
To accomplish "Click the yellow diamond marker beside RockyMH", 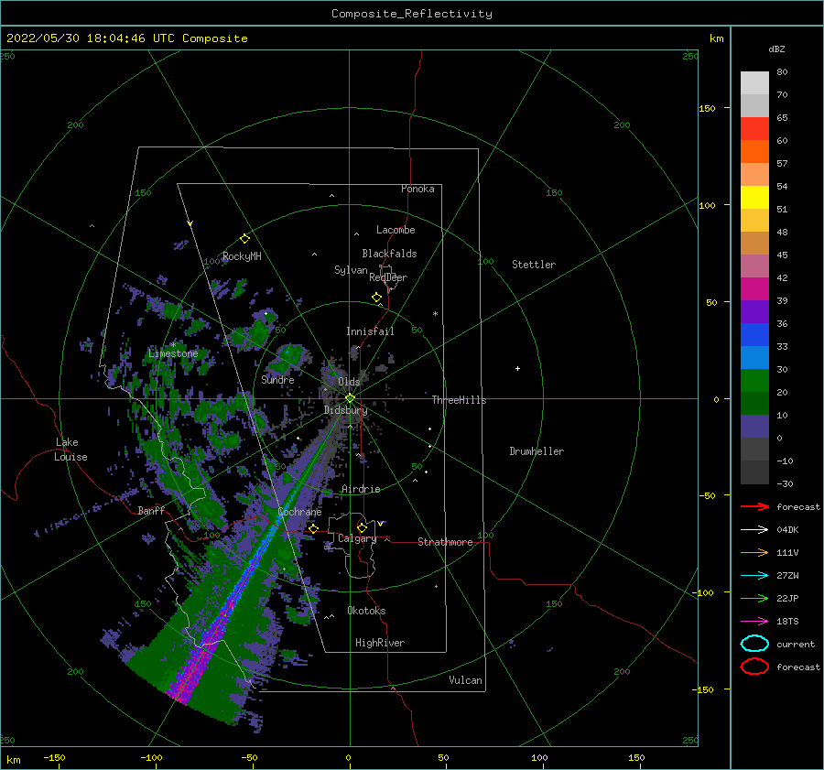I will [x=244, y=239].
